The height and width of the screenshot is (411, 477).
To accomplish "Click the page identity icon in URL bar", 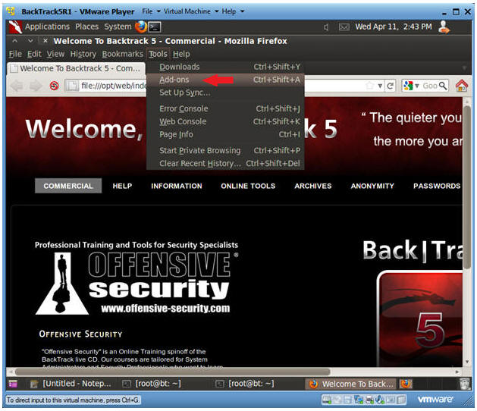I will (73, 86).
